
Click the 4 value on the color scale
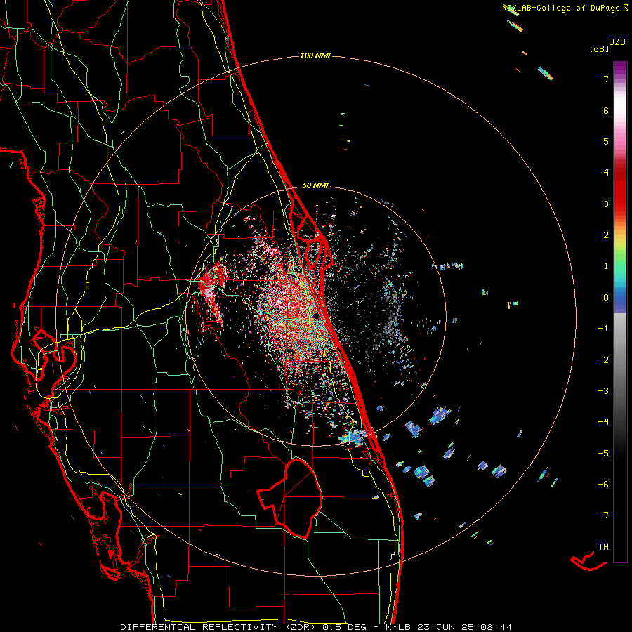point(606,173)
